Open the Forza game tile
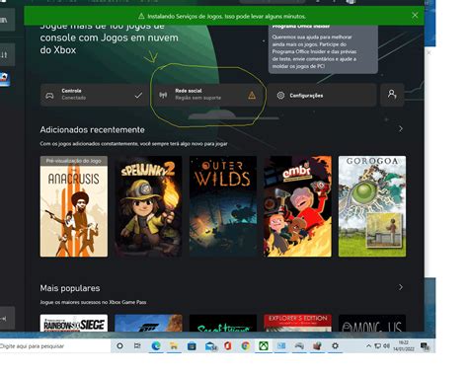 tap(148, 323)
